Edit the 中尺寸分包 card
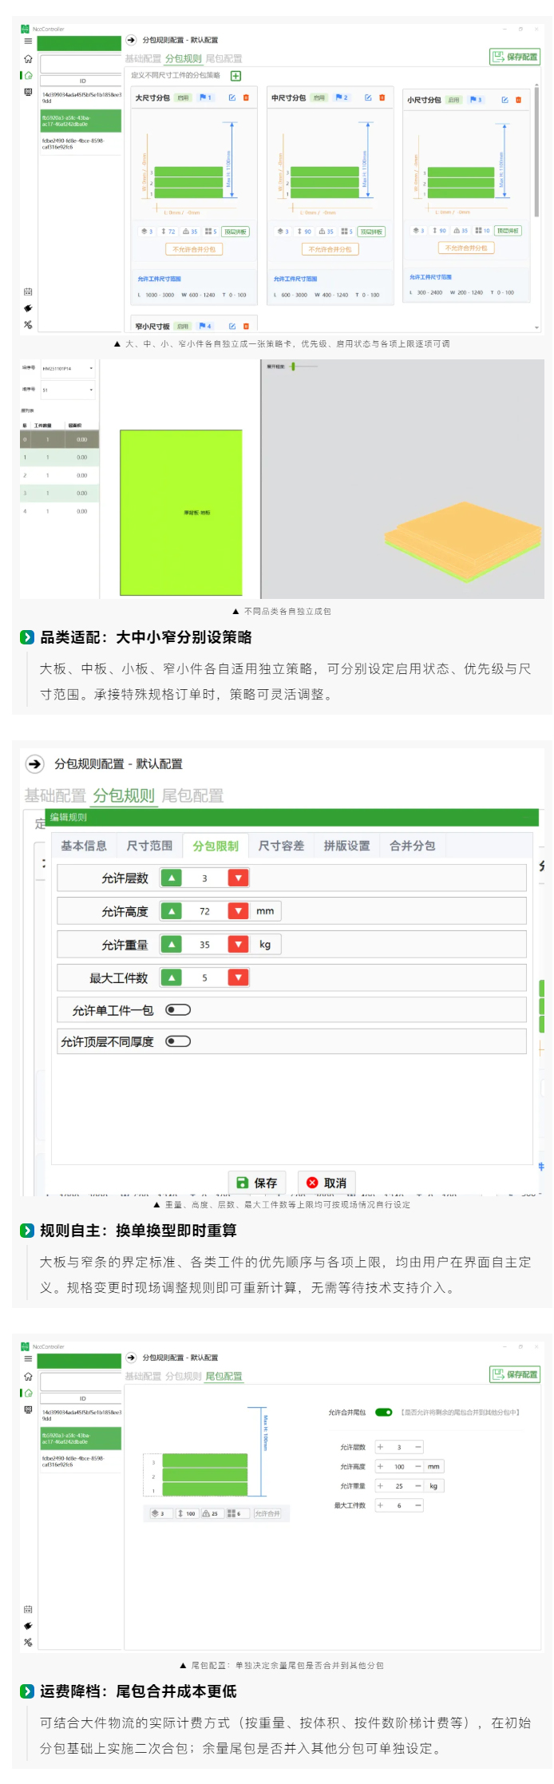Image resolution: width=554 pixels, height=1784 pixels. [x=368, y=97]
